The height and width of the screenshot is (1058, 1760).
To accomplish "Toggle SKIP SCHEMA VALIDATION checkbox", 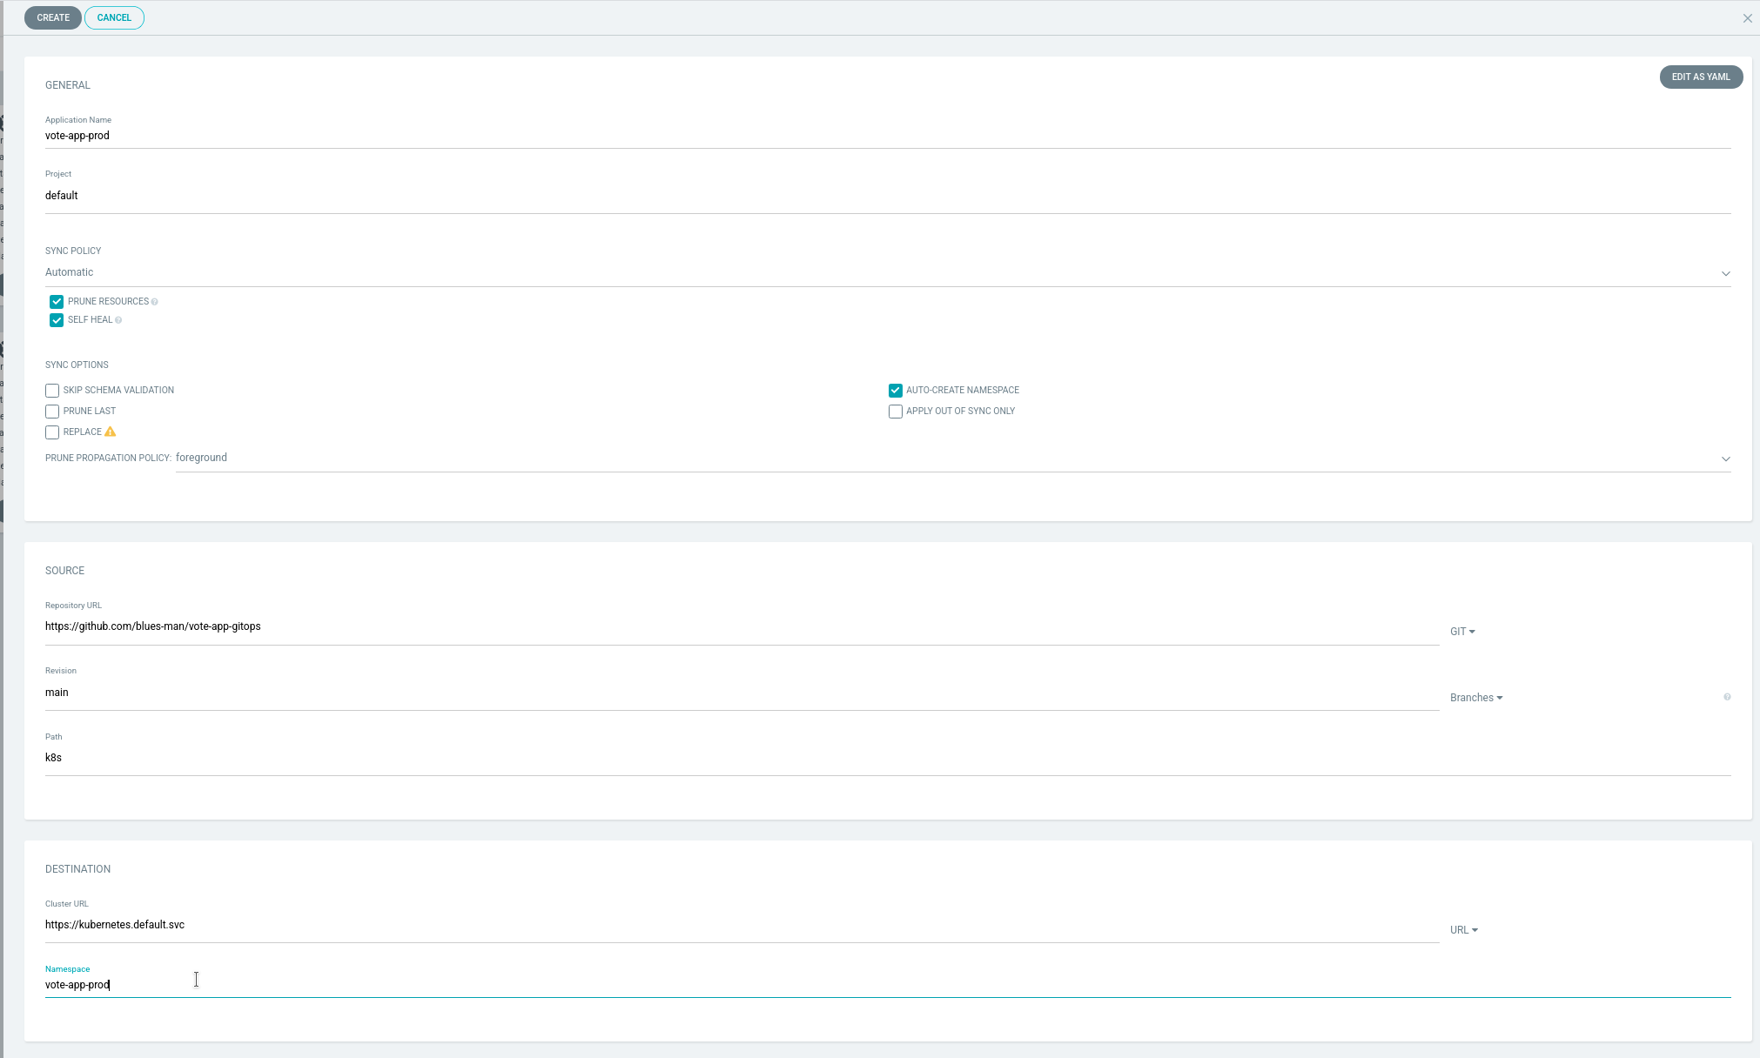I will coord(51,390).
